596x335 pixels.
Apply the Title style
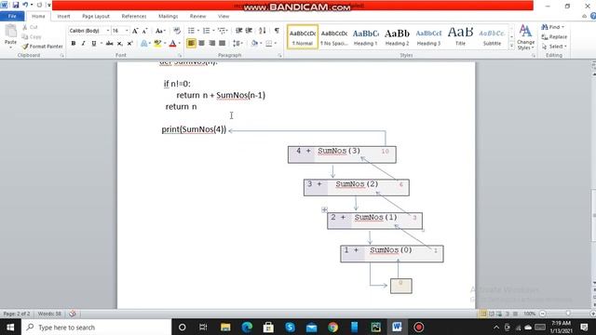tap(460, 37)
